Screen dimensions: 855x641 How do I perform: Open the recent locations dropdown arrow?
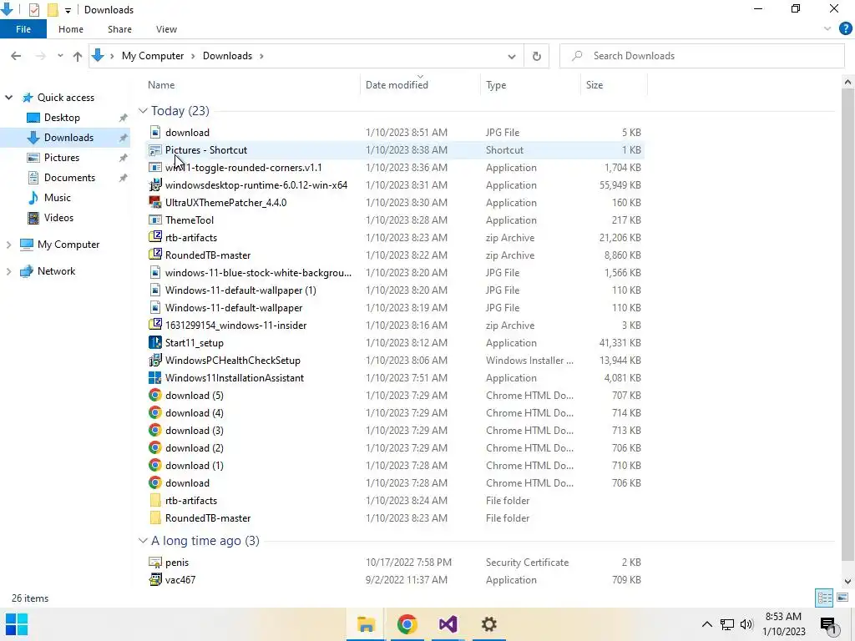60,56
